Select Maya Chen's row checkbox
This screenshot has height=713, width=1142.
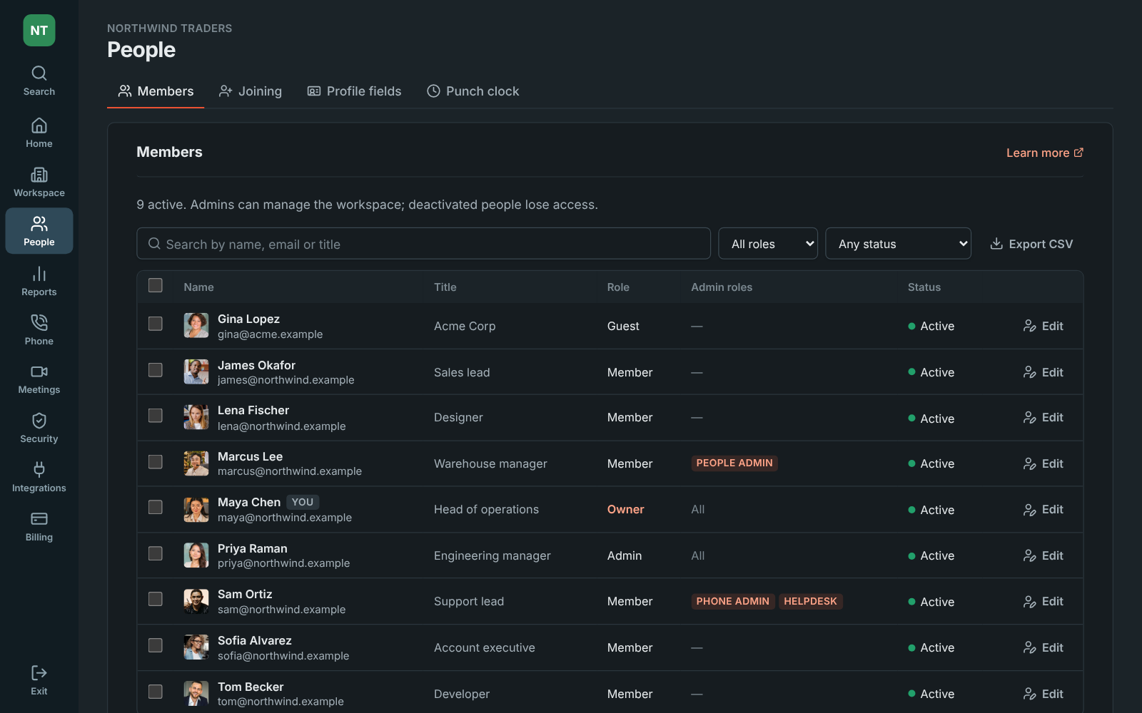pyautogui.click(x=156, y=507)
